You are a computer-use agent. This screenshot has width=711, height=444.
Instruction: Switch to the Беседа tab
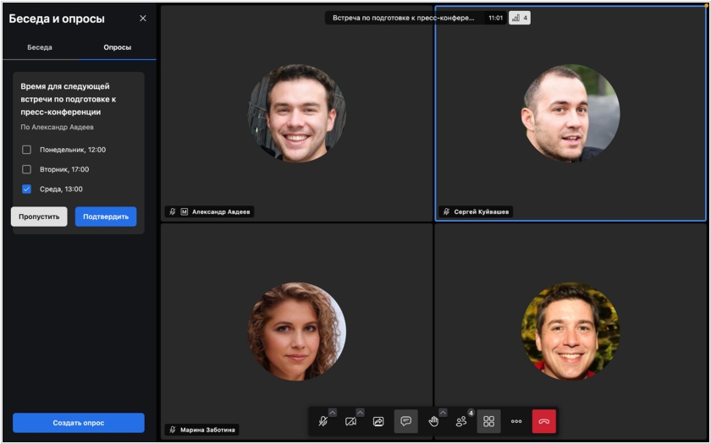(40, 47)
